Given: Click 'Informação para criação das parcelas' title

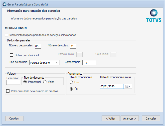Looking at the screenshot, I should (33, 11).
